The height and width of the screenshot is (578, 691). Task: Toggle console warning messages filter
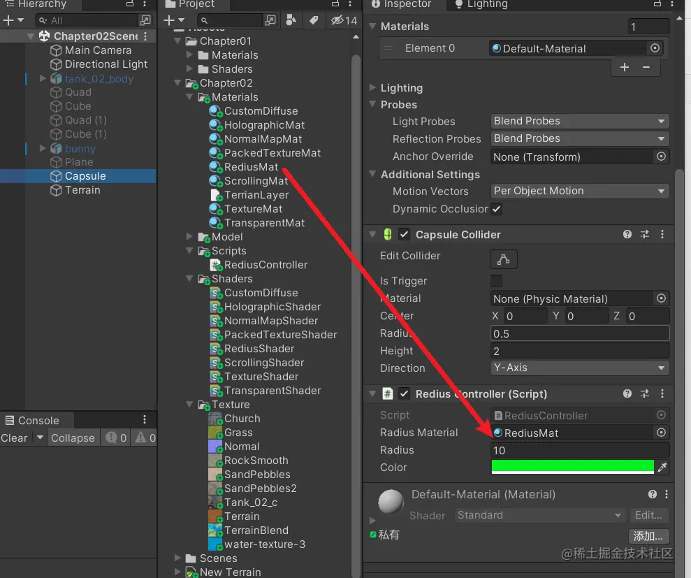tap(145, 438)
